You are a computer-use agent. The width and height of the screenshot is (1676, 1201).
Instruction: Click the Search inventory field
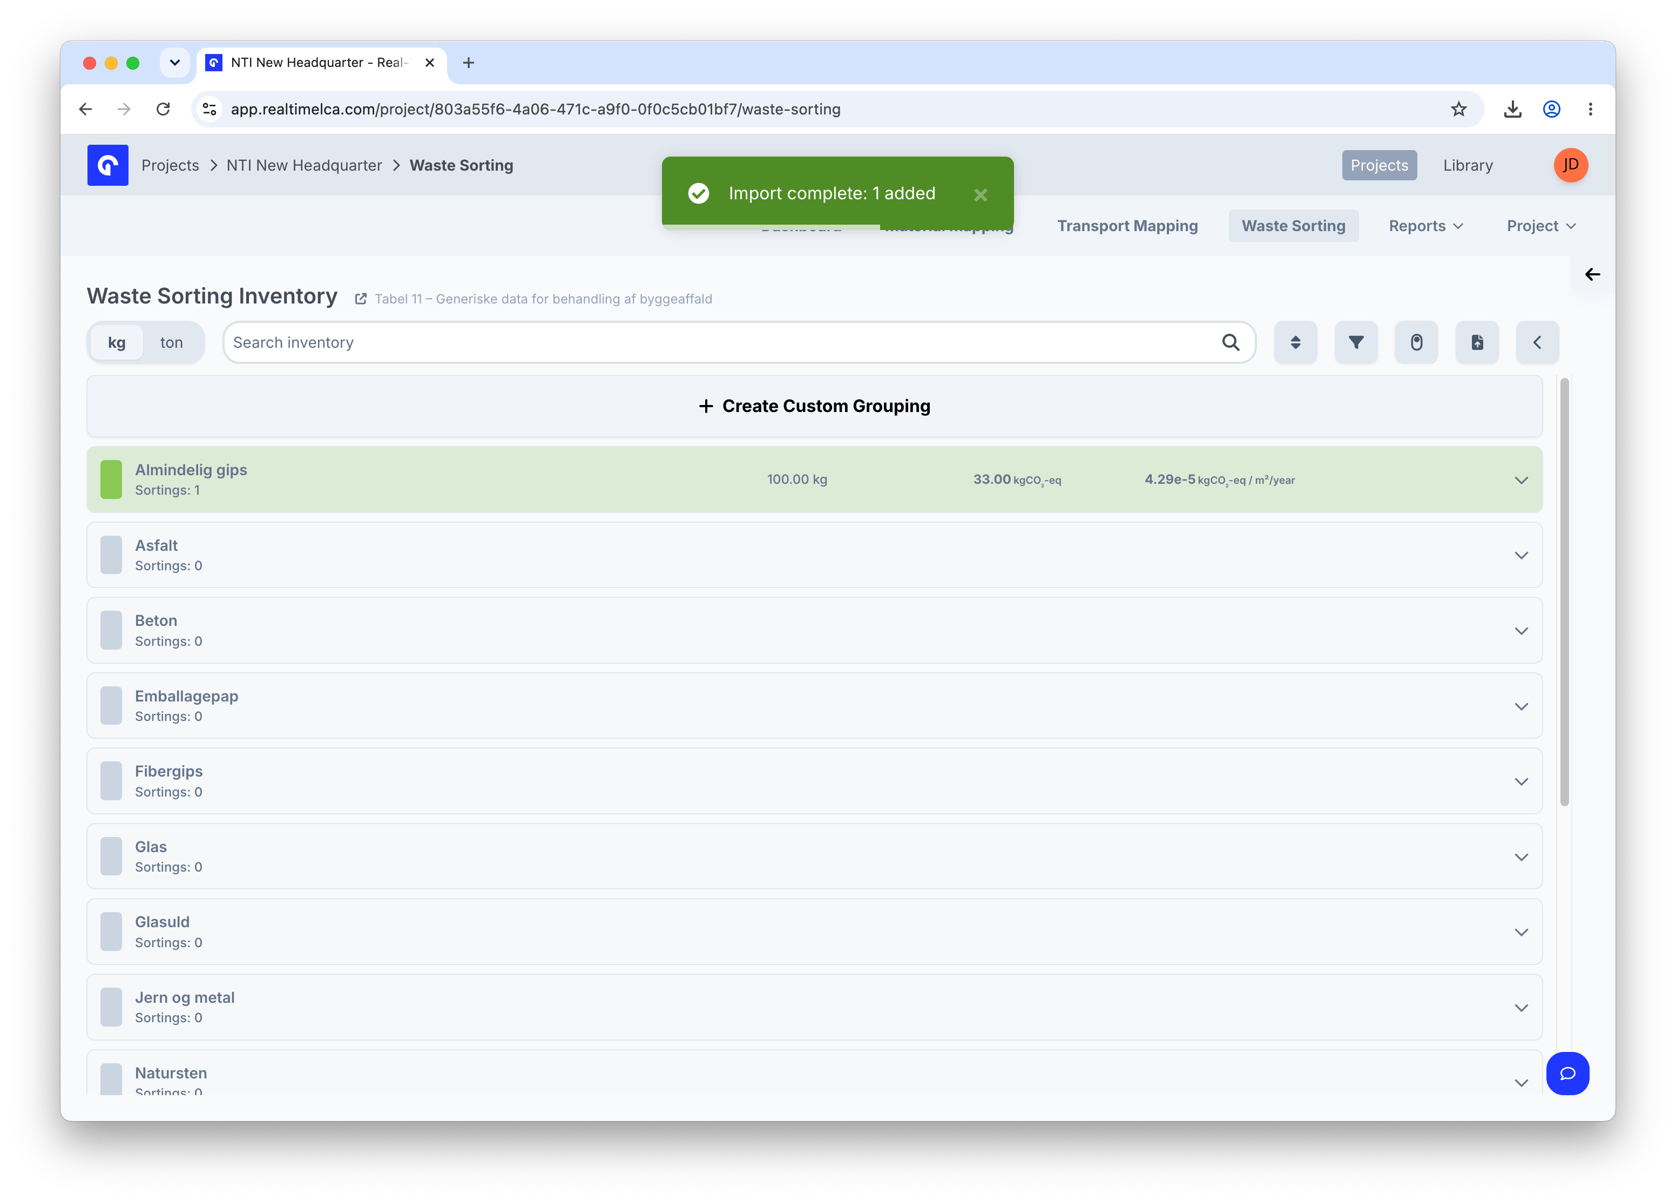pos(739,342)
